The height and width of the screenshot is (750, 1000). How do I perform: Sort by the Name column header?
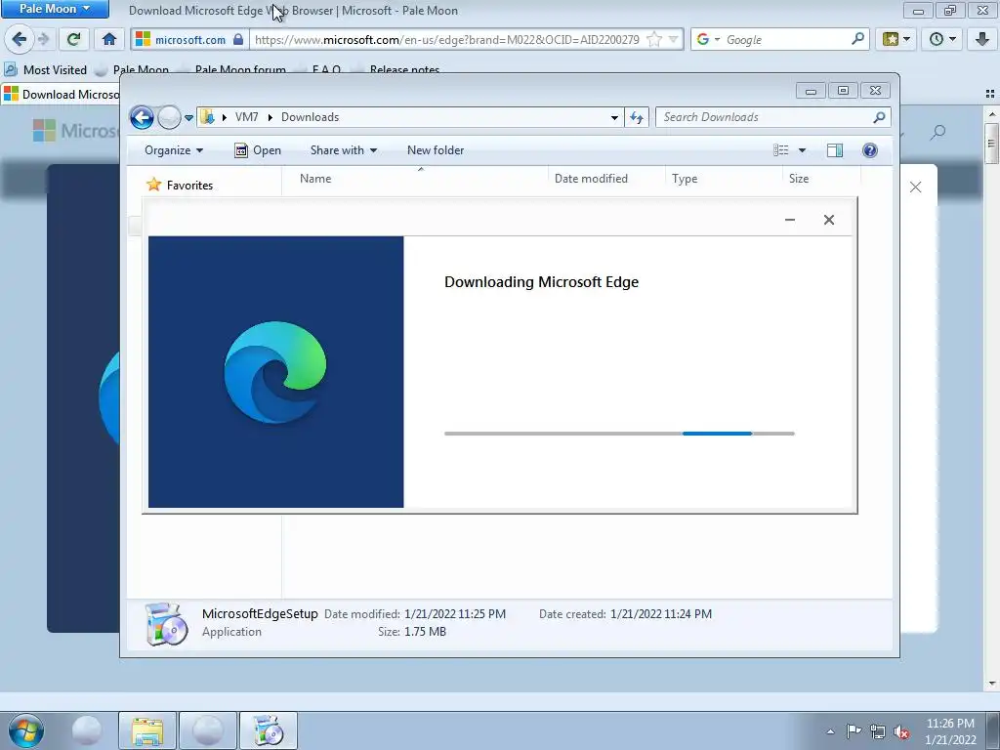(414, 179)
